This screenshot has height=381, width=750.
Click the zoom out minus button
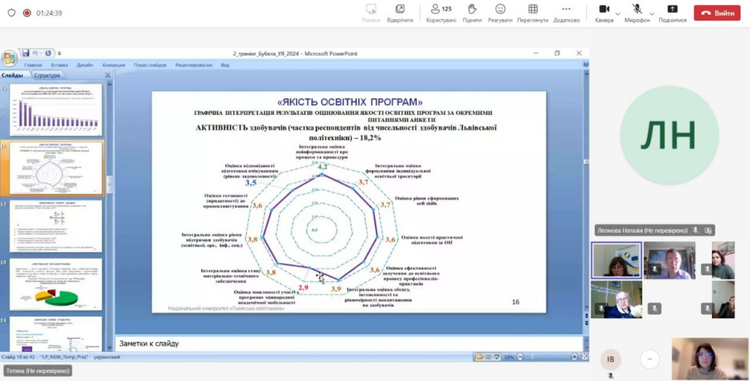point(521,357)
